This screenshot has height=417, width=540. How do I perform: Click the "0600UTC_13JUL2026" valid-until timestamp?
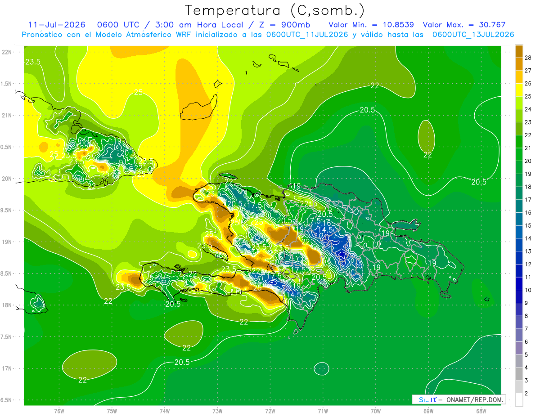pos(473,35)
